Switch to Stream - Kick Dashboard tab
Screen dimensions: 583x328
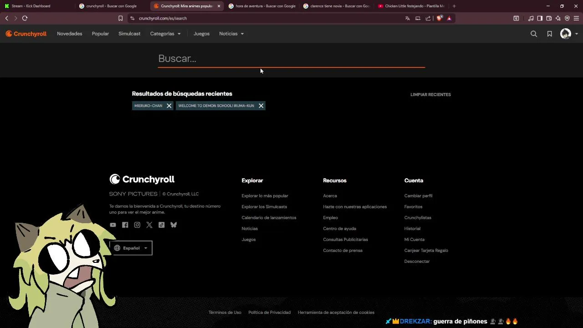point(36,6)
